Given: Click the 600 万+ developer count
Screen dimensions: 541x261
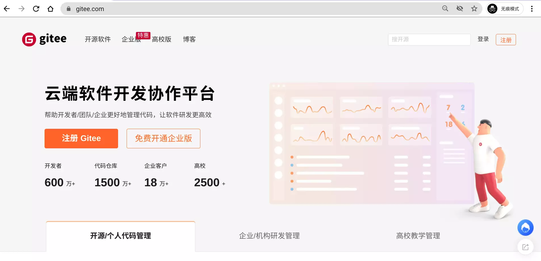Looking at the screenshot, I should (60, 183).
